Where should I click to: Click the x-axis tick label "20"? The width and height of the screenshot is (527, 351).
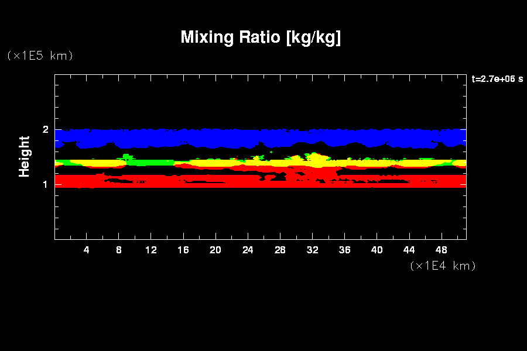[x=215, y=250]
